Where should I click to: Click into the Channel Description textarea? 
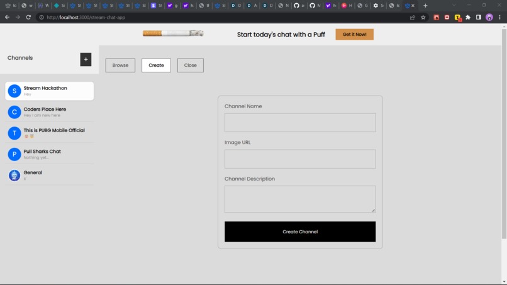[300, 199]
